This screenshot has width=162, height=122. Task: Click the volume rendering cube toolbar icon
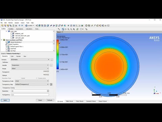coord(48,25)
